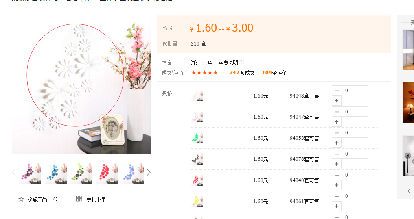This screenshot has width=414, height=219.
Task: Collapse right sidebar with left chevron
Action: click(409, 191)
